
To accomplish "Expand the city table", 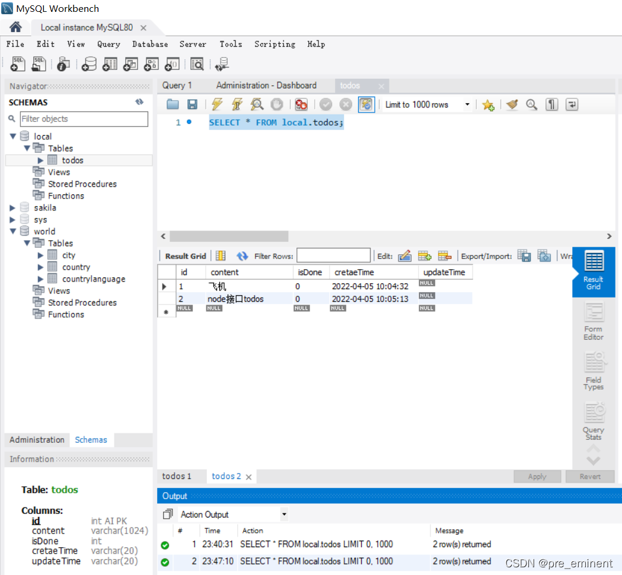I will coord(40,255).
